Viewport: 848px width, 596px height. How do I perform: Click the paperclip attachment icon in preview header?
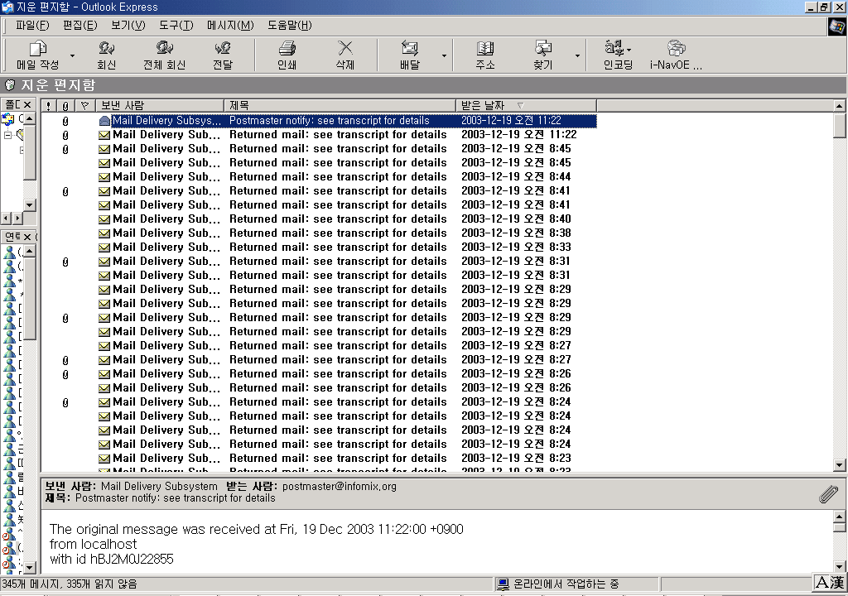point(828,494)
